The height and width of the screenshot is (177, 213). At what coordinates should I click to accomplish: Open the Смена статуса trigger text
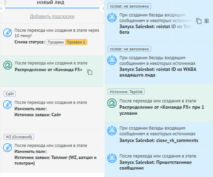[30, 42]
